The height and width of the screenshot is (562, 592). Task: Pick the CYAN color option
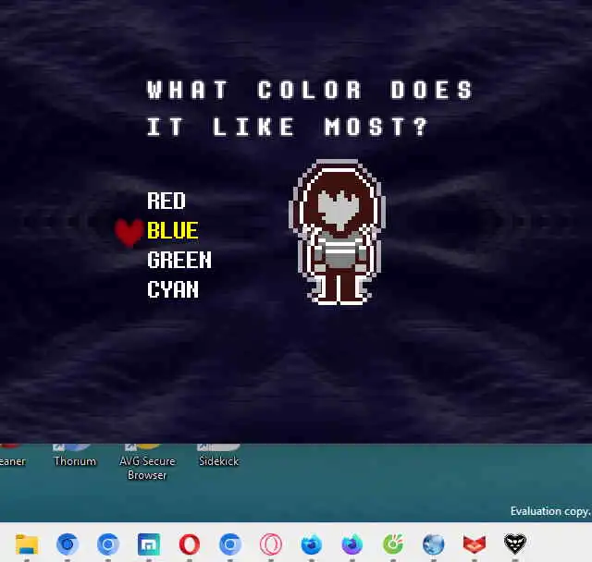tap(173, 289)
